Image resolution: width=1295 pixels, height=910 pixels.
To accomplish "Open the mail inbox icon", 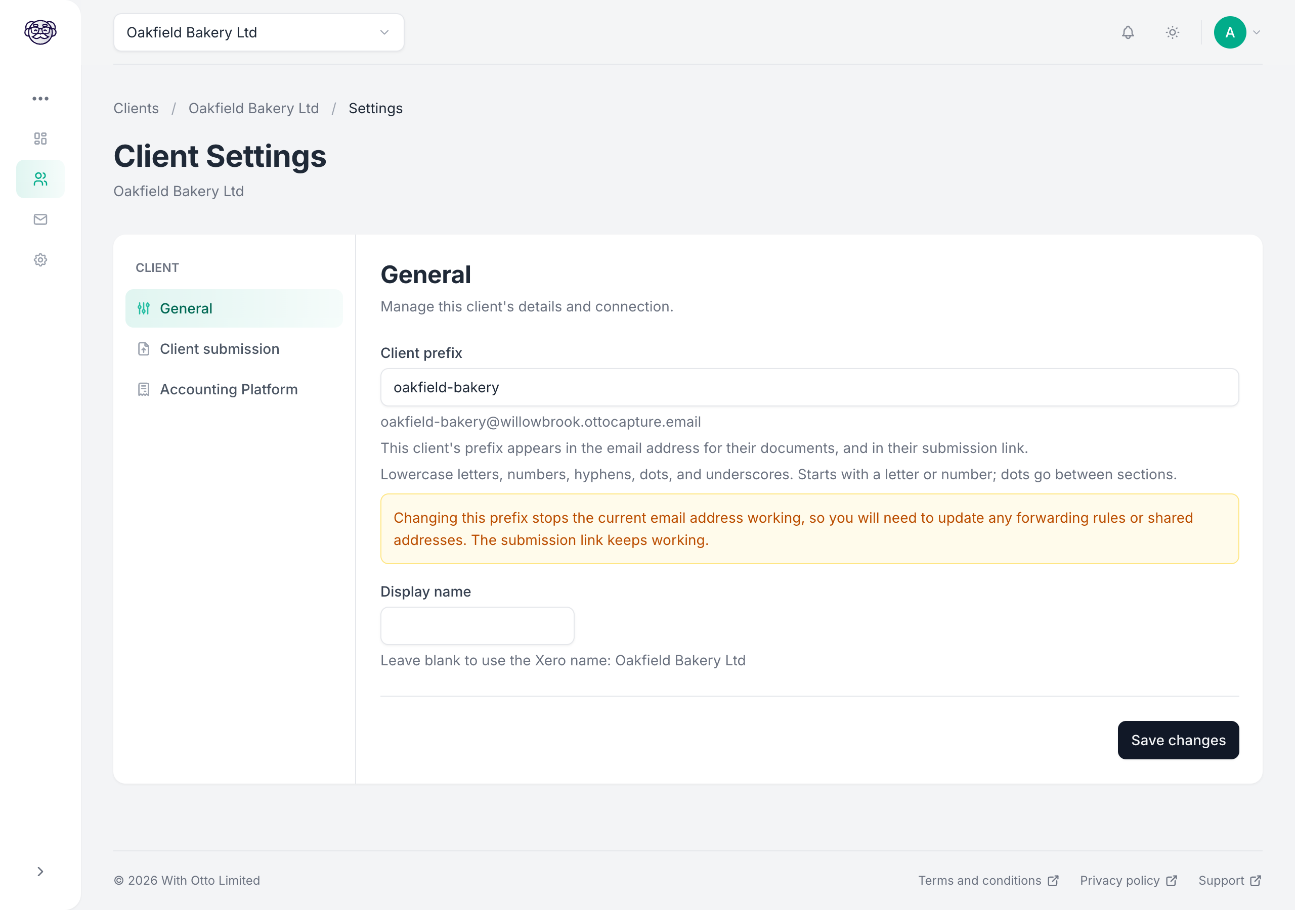I will tap(40, 219).
